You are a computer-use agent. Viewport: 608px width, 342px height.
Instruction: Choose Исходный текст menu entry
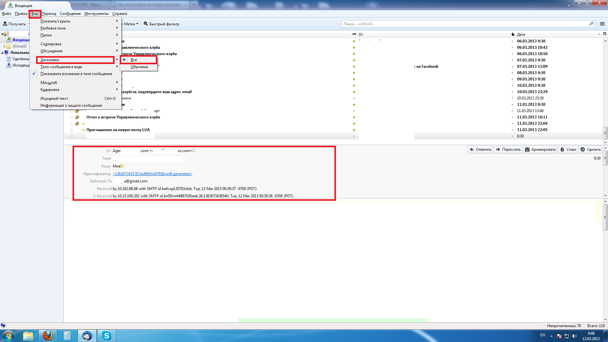(54, 98)
